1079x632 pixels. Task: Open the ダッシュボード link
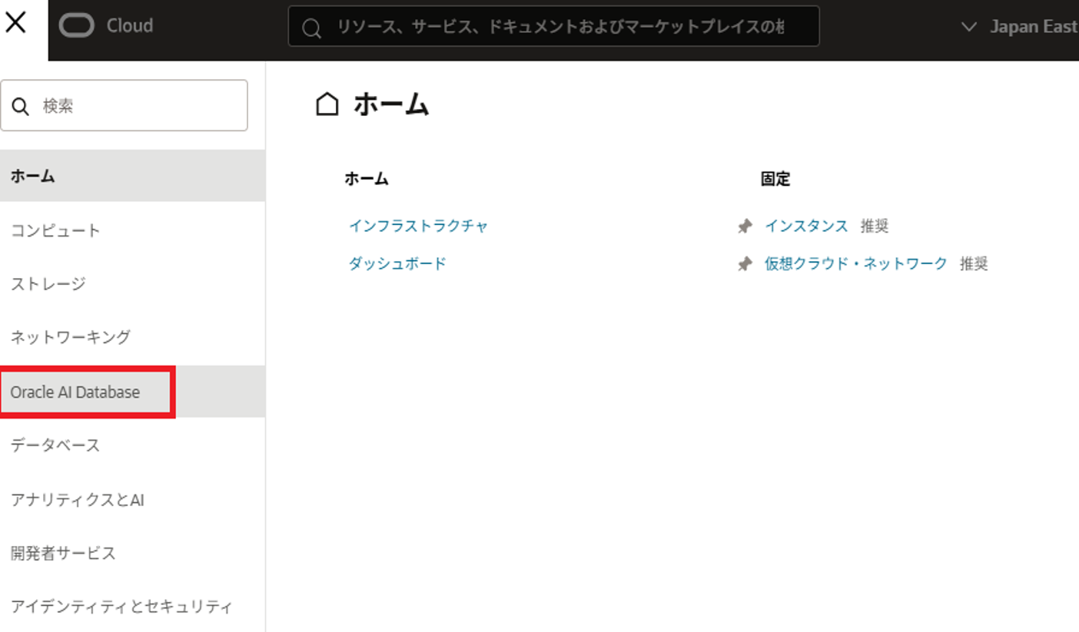point(397,263)
